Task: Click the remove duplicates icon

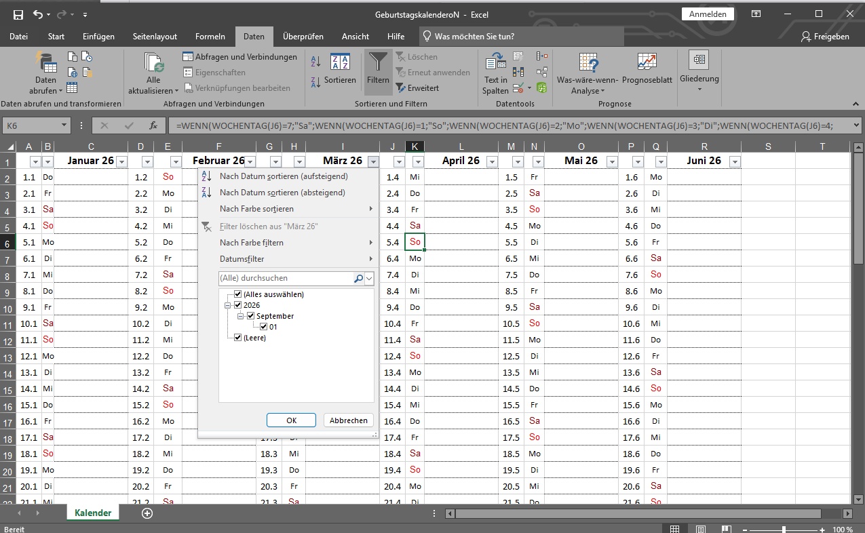Action: point(518,72)
